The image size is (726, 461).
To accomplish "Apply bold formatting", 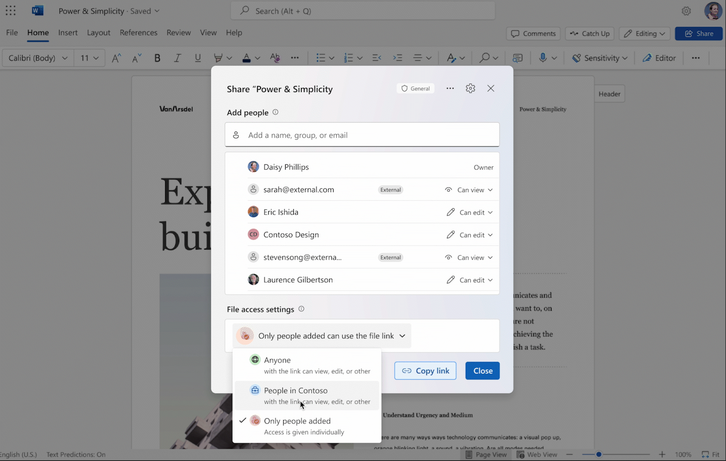I will 157,58.
